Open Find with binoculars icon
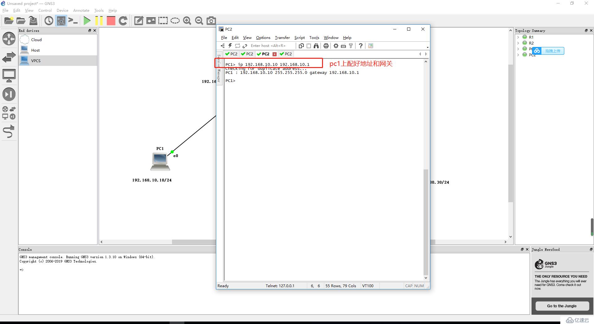The width and height of the screenshot is (594, 324). tap(316, 46)
